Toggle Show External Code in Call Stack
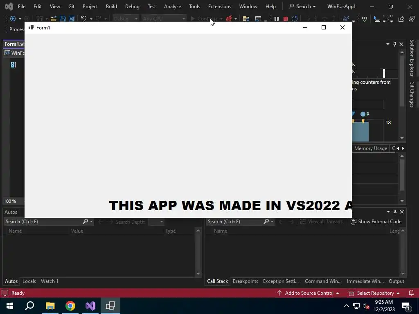This screenshot has width=419, height=314. (x=376, y=222)
